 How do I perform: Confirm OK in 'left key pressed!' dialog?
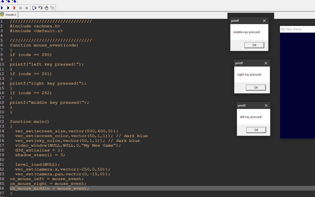[x=256, y=130]
